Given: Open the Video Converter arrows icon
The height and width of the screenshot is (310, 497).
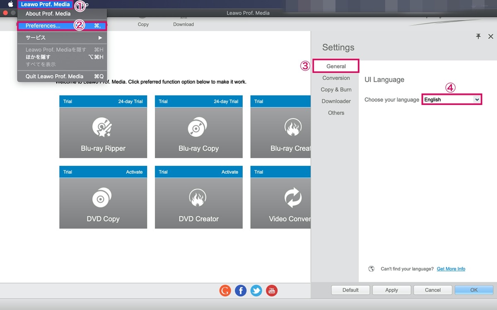Looking at the screenshot, I should [293, 198].
